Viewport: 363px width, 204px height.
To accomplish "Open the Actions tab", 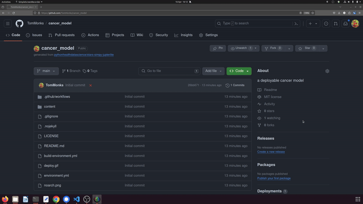I will click(90, 35).
